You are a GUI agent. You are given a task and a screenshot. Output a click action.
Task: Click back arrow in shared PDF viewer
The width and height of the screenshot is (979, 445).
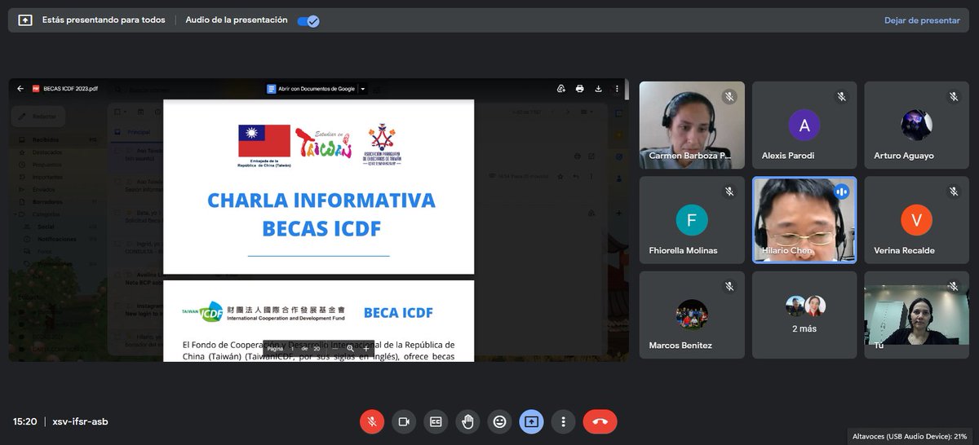[x=20, y=89]
